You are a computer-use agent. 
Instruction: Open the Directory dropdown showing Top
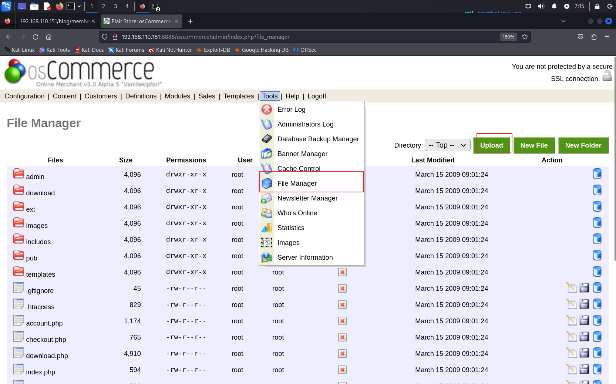[x=447, y=145]
